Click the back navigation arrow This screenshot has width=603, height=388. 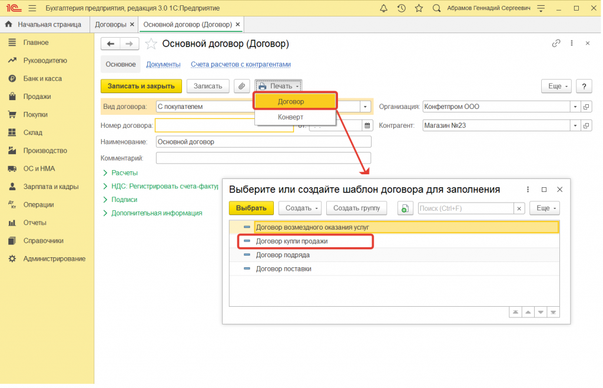(x=111, y=44)
